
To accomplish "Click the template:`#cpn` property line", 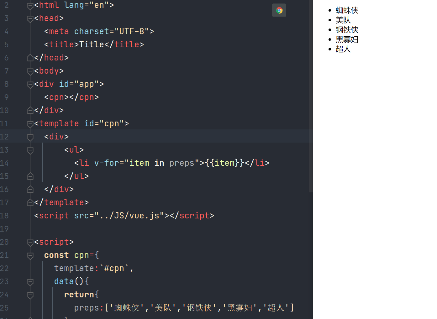I will (94, 268).
